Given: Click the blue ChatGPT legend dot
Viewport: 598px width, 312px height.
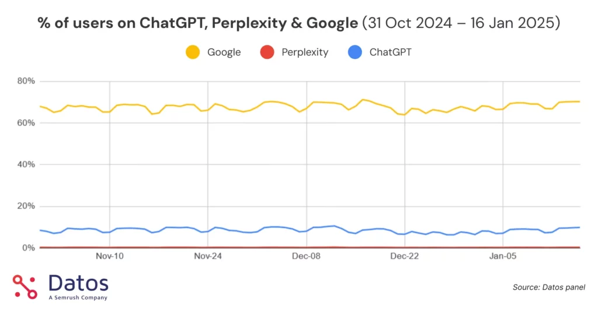Looking at the screenshot, I should tap(354, 52).
